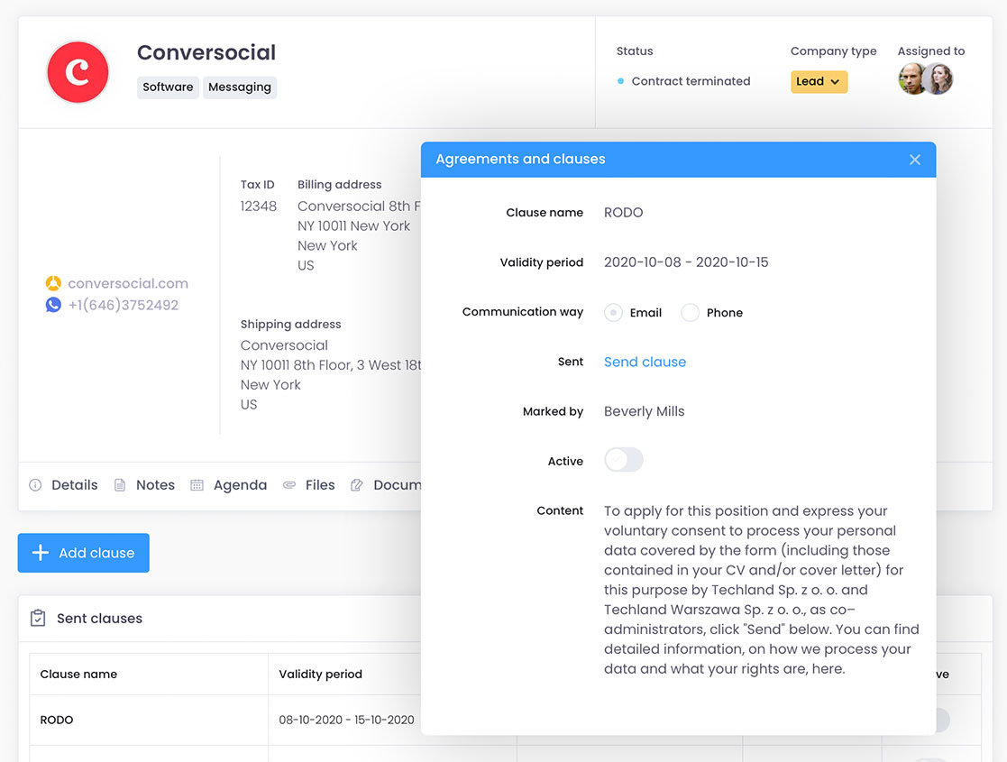Click the Conversocial company title
Screen dimensions: 1007x762
(206, 52)
